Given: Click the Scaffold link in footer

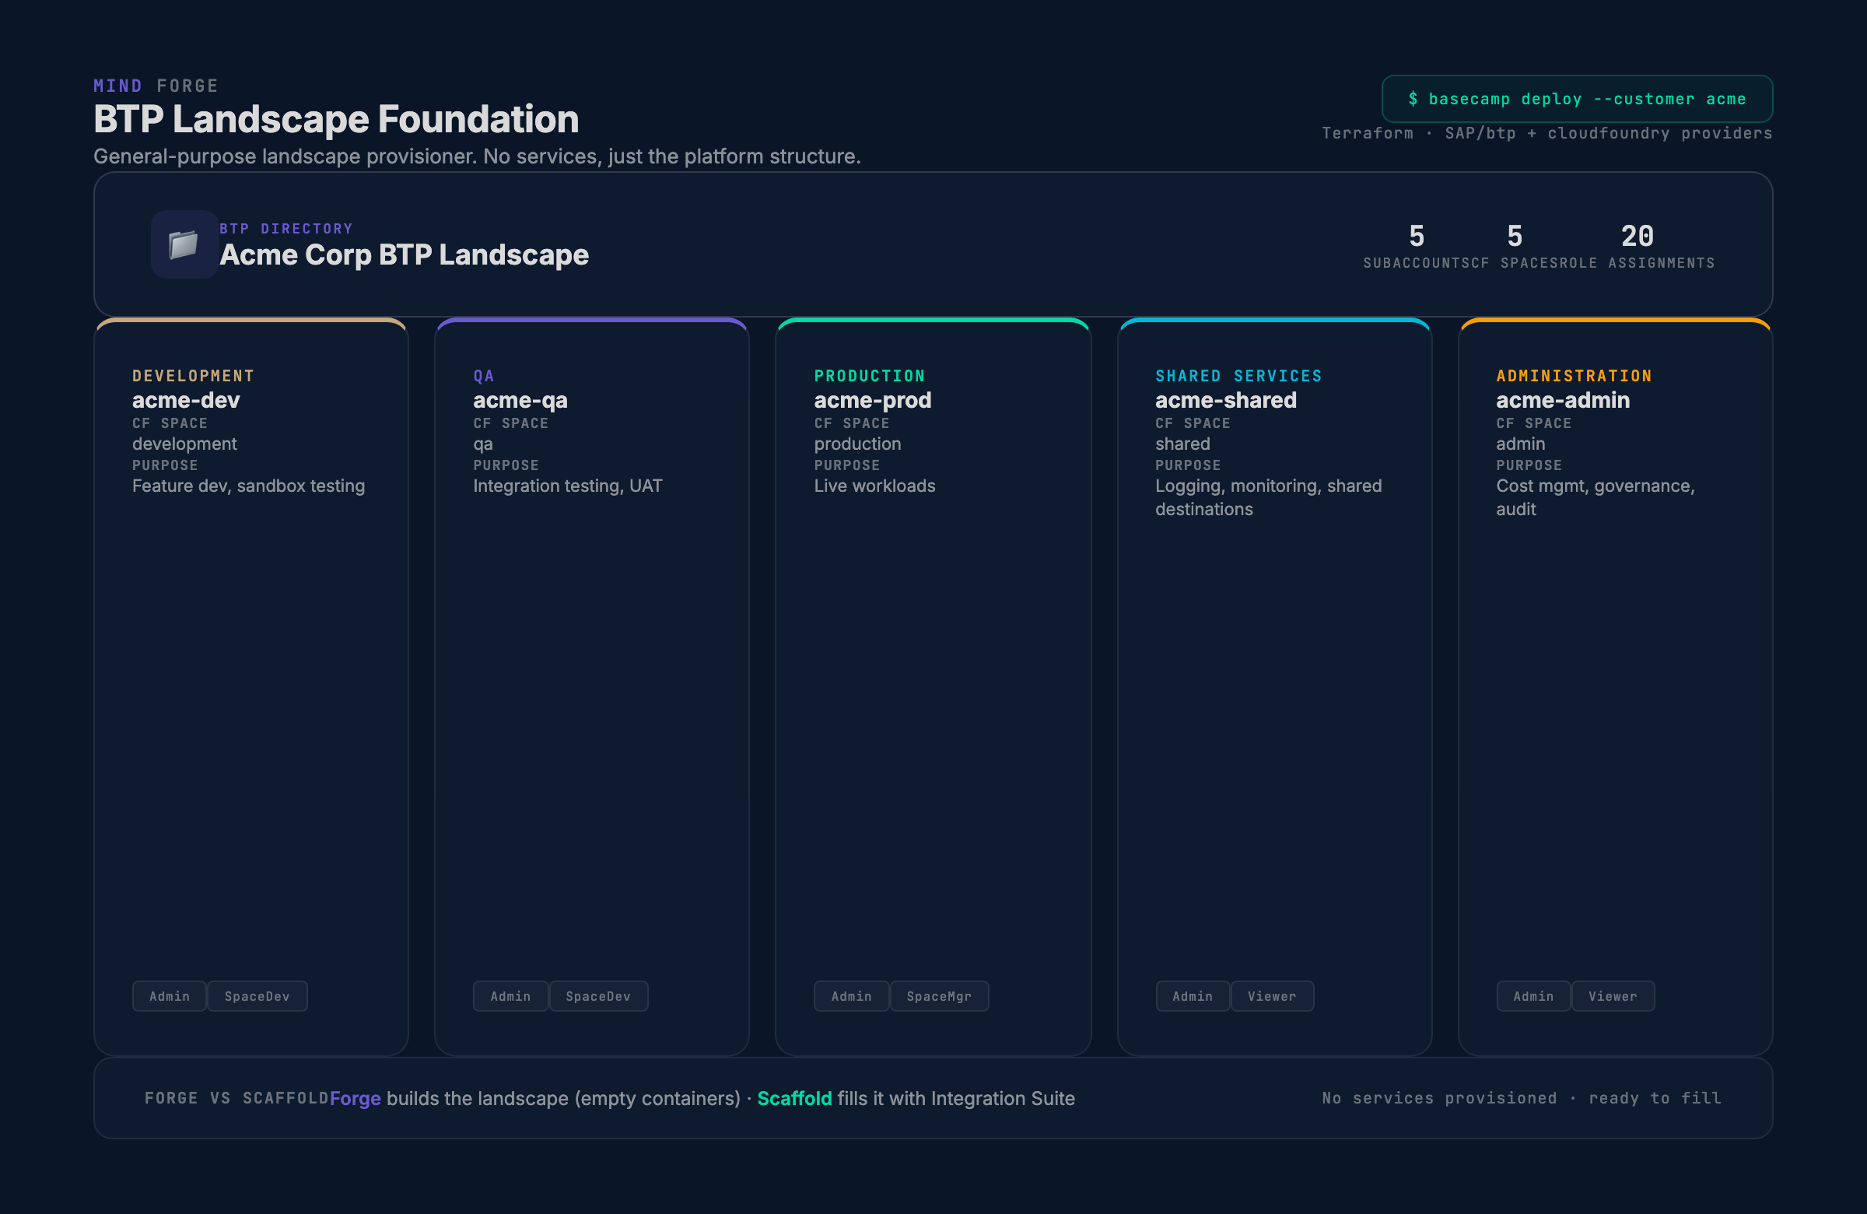Looking at the screenshot, I should 794,1098.
